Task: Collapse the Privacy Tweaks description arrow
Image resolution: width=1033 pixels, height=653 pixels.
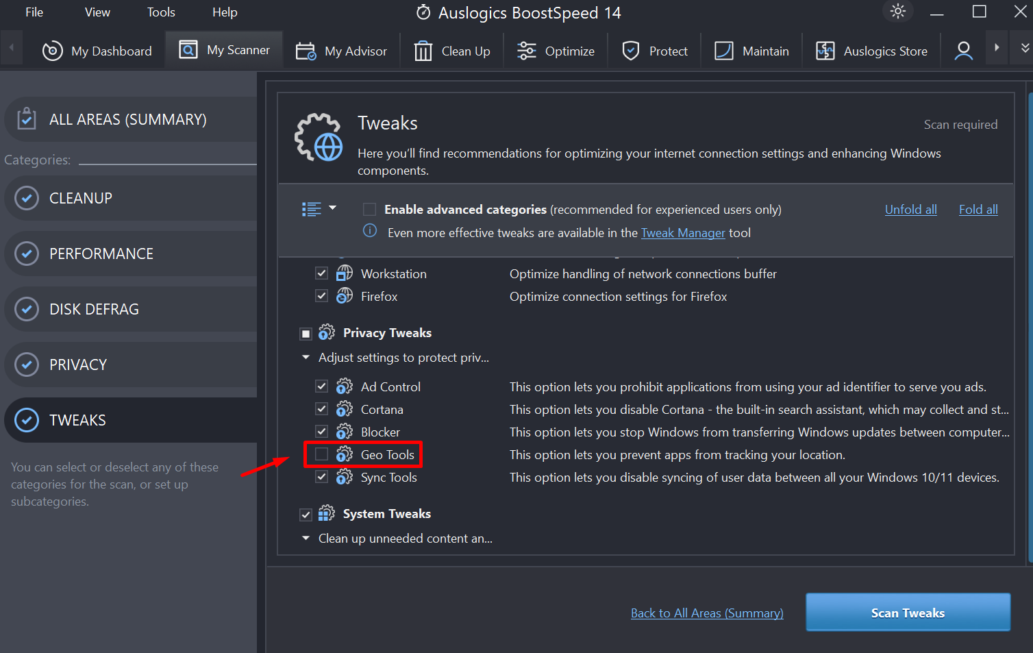Action: pos(306,358)
